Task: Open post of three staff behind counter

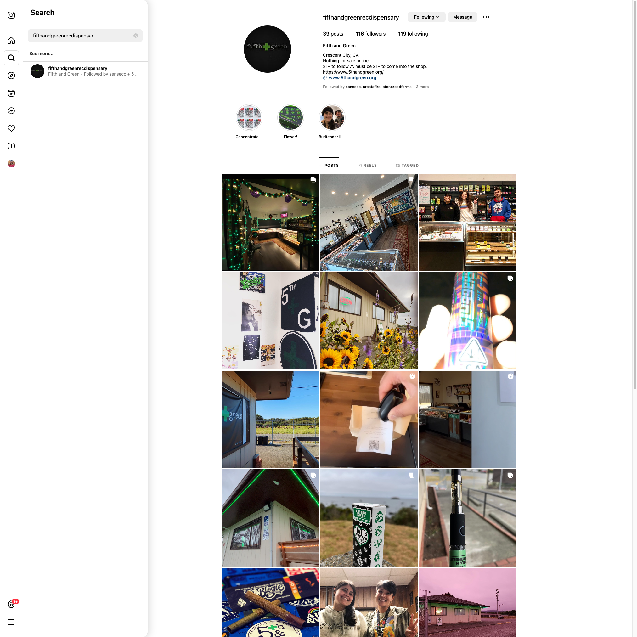Action: tap(467, 222)
